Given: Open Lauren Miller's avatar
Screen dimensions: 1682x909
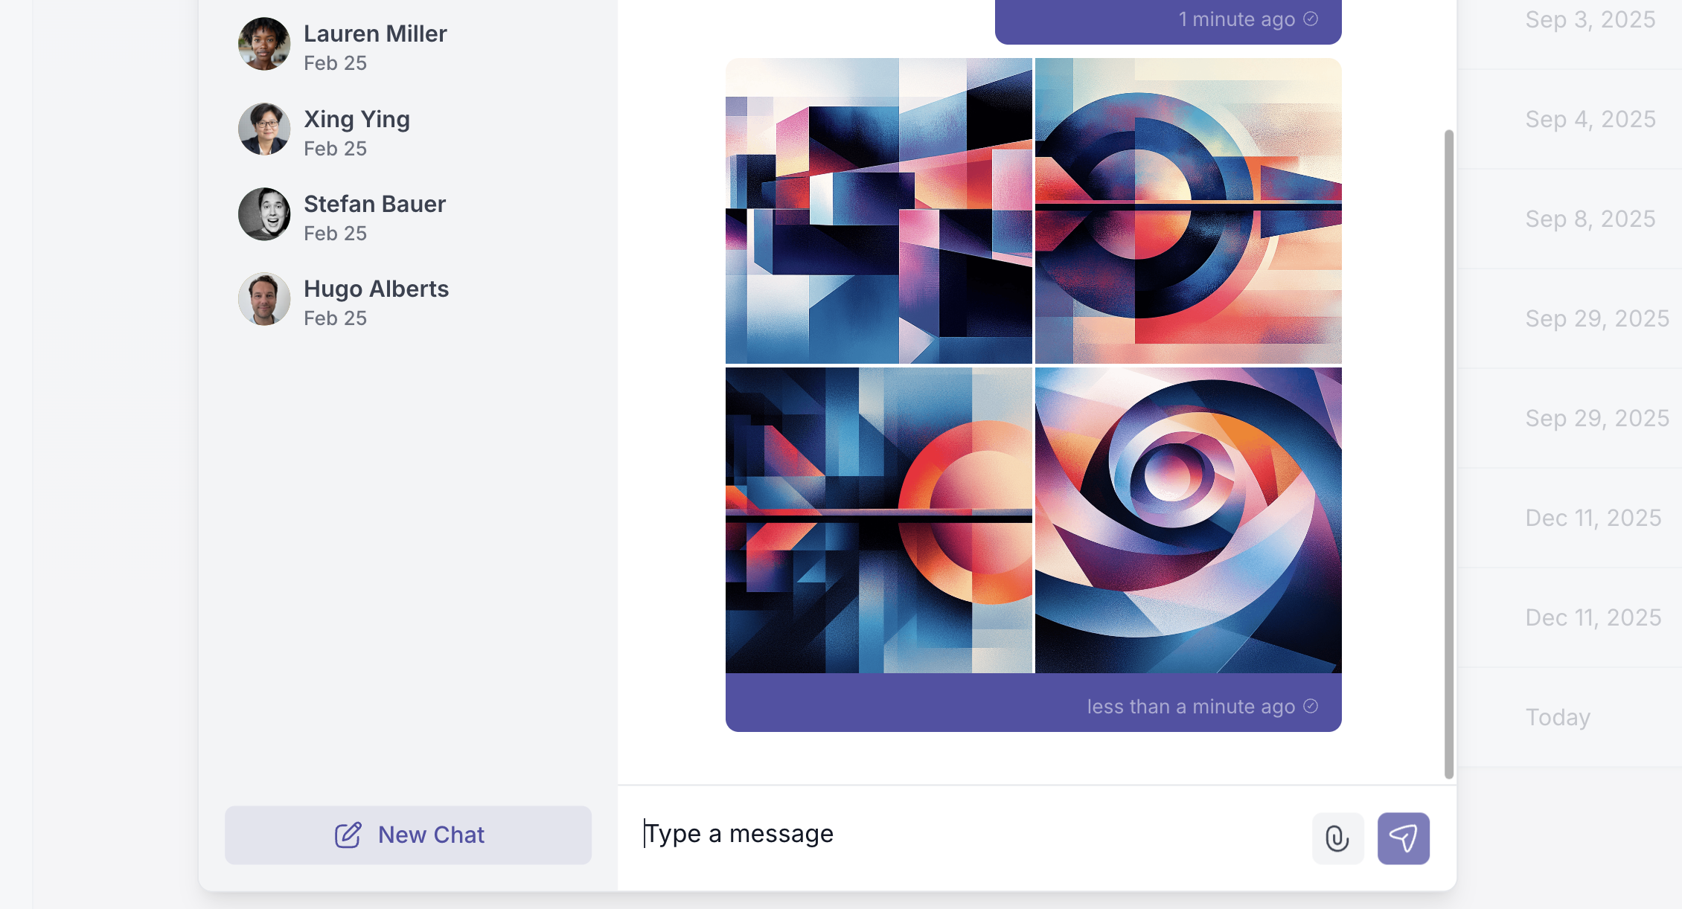Looking at the screenshot, I should [264, 44].
